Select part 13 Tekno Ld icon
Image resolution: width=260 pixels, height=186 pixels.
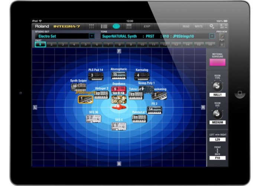click(x=136, y=96)
